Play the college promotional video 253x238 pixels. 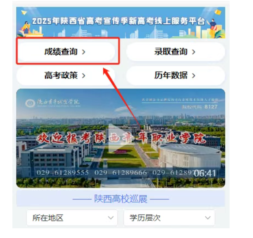[x=120, y=138]
